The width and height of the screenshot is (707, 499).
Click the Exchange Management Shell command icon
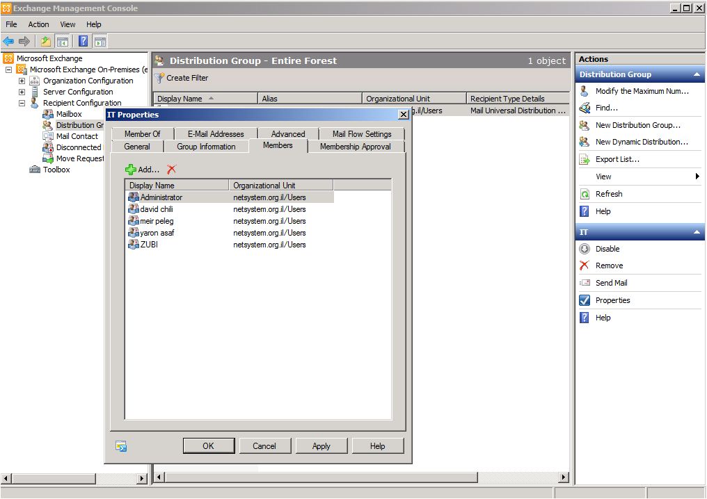(x=121, y=446)
